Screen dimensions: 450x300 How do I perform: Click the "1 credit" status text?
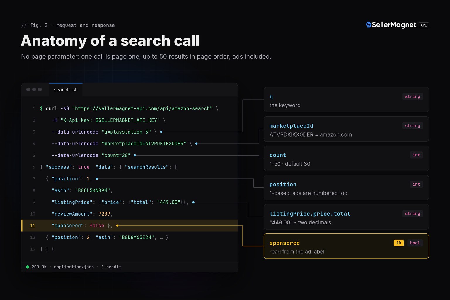click(111, 267)
